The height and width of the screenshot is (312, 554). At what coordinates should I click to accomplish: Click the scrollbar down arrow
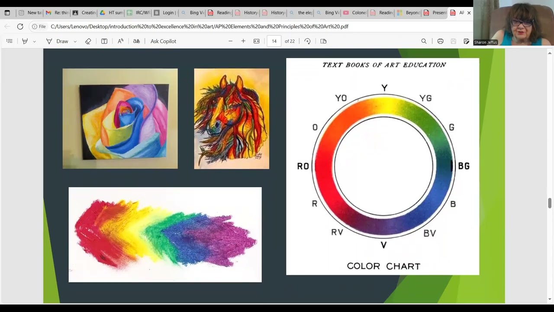(x=550, y=299)
